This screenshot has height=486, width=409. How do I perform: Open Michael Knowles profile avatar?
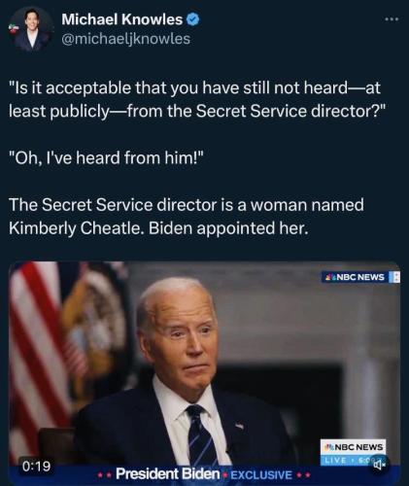31,29
